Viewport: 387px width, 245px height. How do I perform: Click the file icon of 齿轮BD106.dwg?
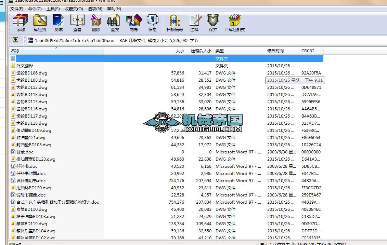point(13,73)
